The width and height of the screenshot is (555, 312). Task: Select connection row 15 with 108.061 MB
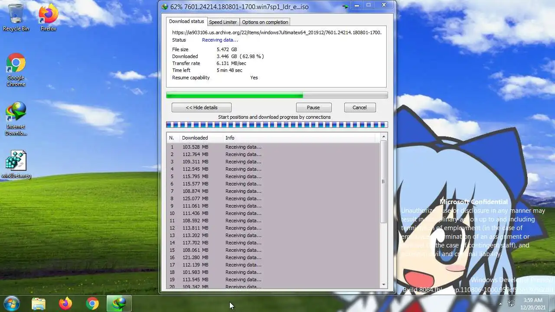click(273, 250)
